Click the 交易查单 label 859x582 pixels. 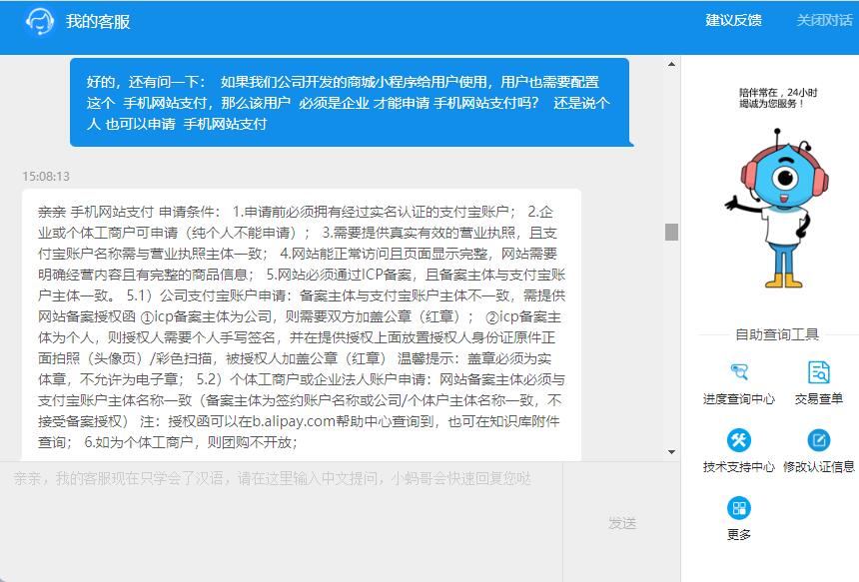click(818, 399)
